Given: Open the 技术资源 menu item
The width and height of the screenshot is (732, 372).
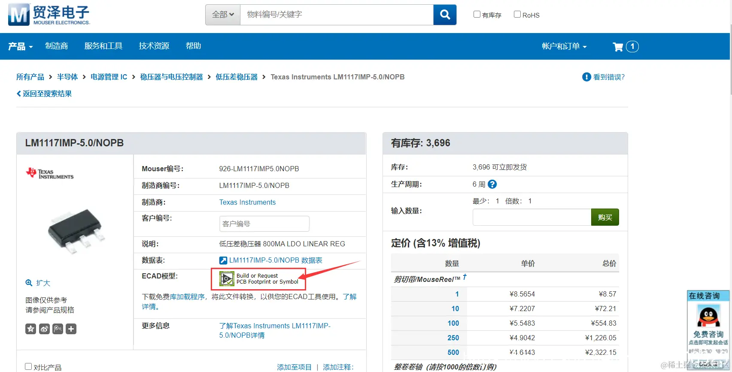Looking at the screenshot, I should (154, 46).
